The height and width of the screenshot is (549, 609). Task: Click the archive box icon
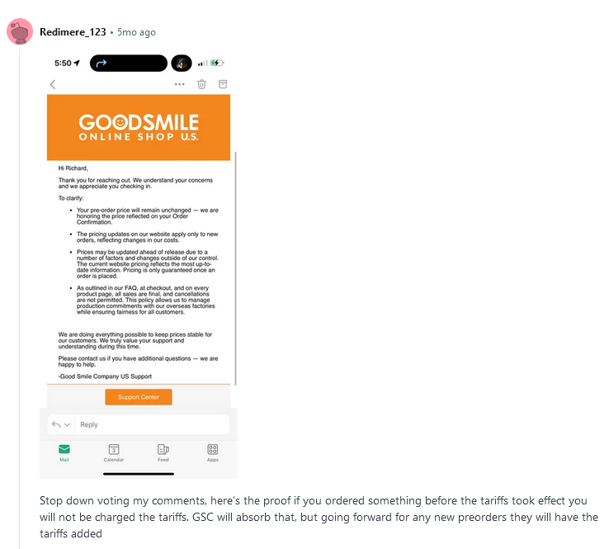pos(223,84)
